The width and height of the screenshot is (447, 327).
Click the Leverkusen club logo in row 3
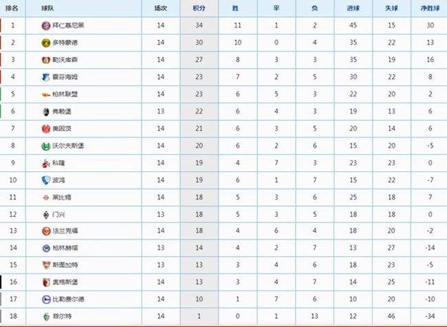(x=46, y=60)
